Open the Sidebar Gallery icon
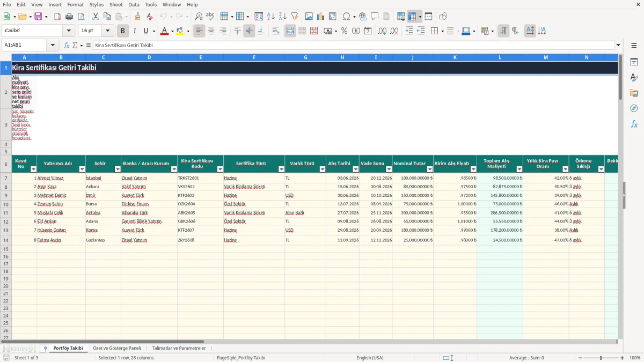 click(634, 93)
